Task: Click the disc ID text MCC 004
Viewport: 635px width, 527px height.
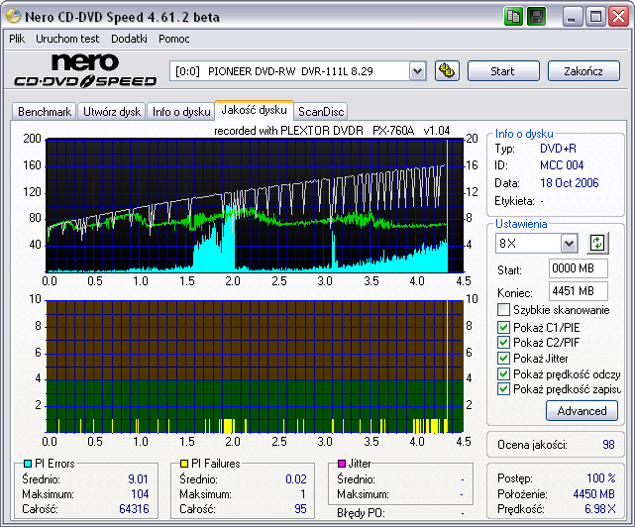Action: (562, 165)
